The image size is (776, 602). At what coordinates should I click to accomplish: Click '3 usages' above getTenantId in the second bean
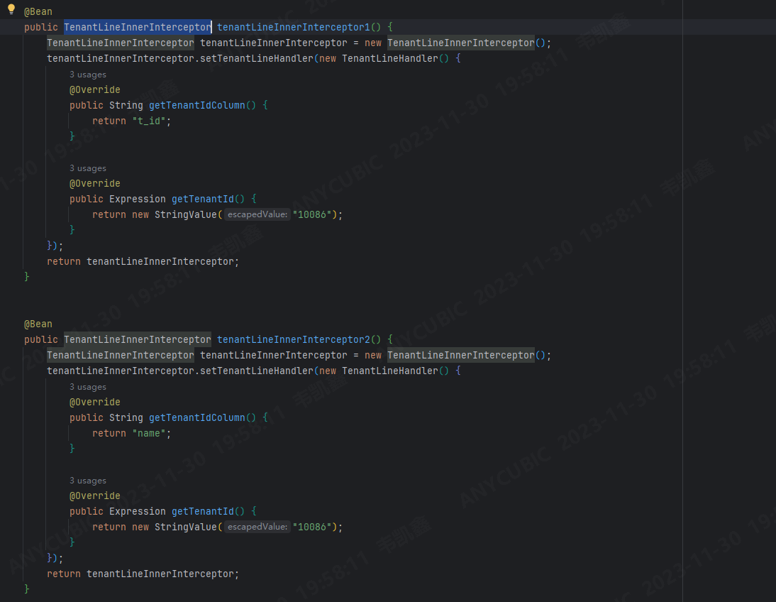pos(88,481)
